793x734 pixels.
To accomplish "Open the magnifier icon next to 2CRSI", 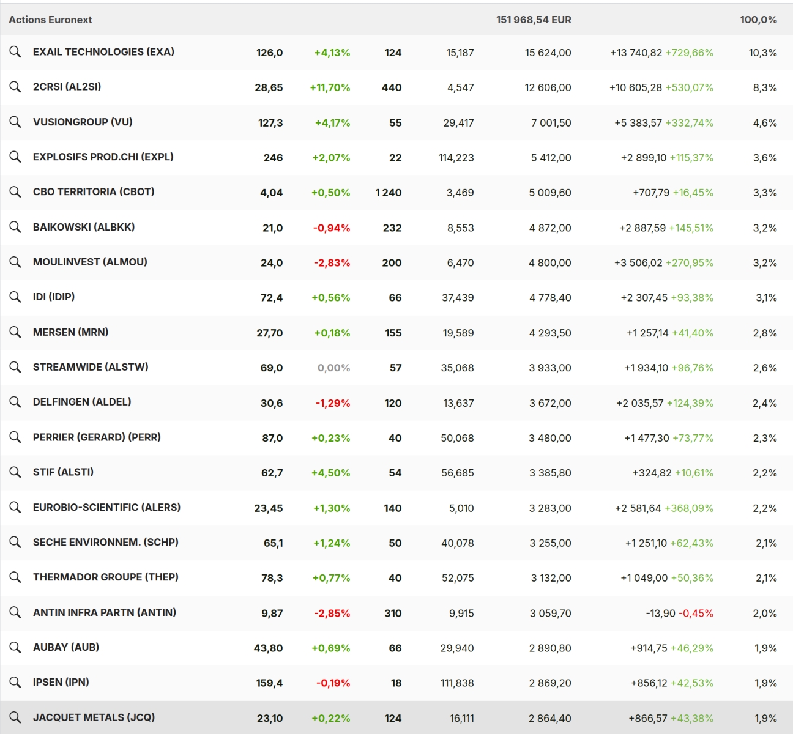I will 15,87.
